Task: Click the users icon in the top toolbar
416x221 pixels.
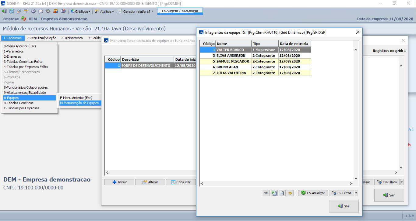Action: coord(55,11)
